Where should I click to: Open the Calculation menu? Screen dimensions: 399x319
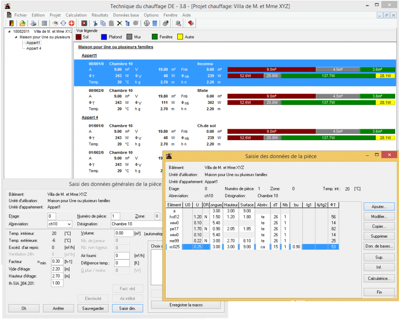tap(76, 15)
